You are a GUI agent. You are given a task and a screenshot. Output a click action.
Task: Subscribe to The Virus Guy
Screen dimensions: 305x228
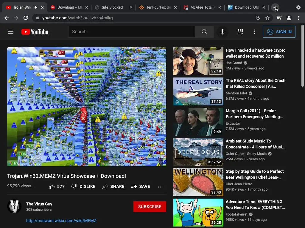pos(150,207)
